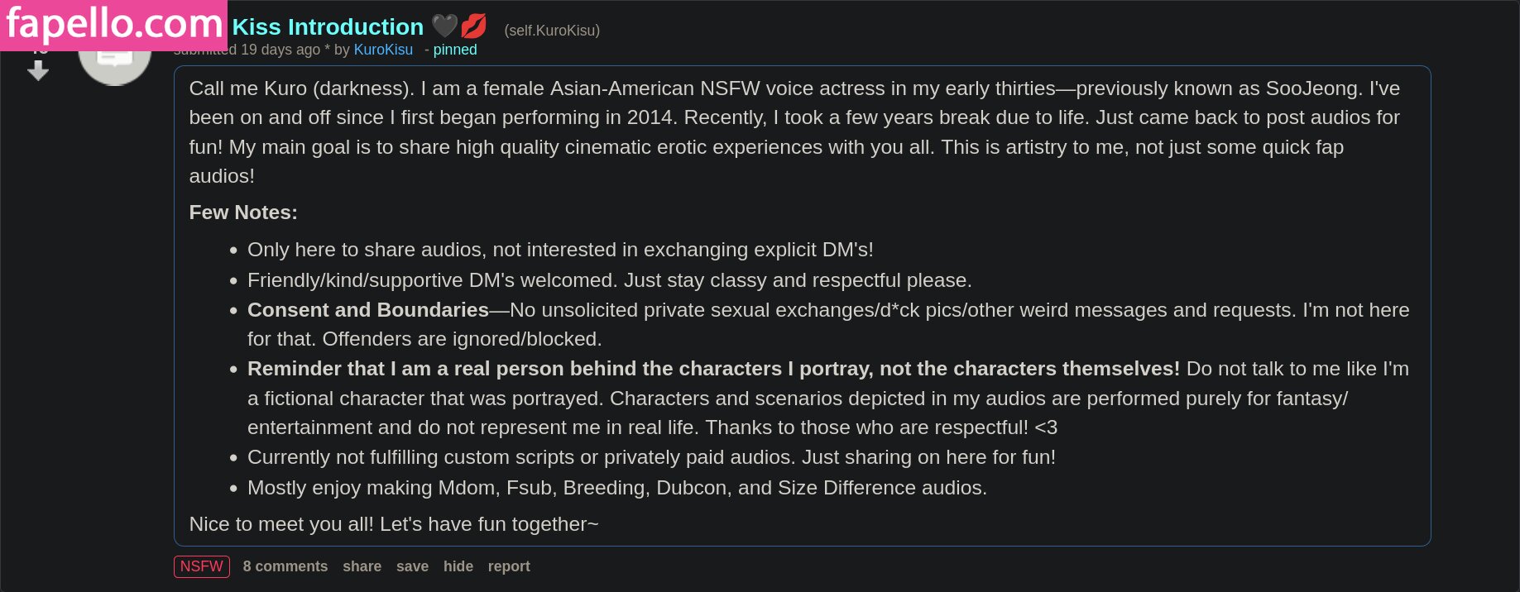Downvote the post with the down arrow
This screenshot has height=592, width=1520.
click(38, 72)
